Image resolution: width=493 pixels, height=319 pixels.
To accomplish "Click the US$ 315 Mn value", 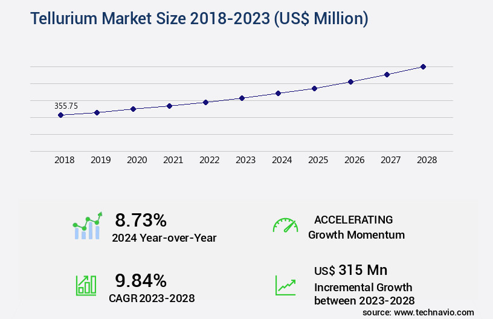I will pos(350,269).
